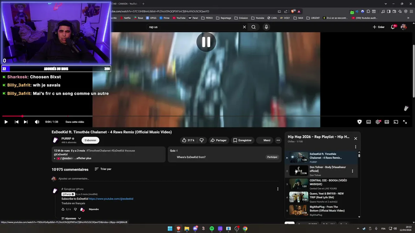Clear the 'rap us' search text

(x=244, y=27)
